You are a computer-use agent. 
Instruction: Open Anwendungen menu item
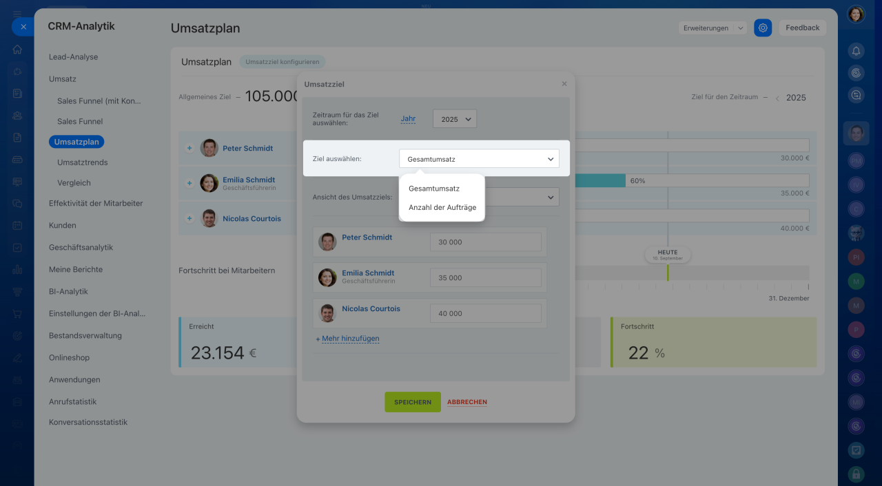[74, 379]
